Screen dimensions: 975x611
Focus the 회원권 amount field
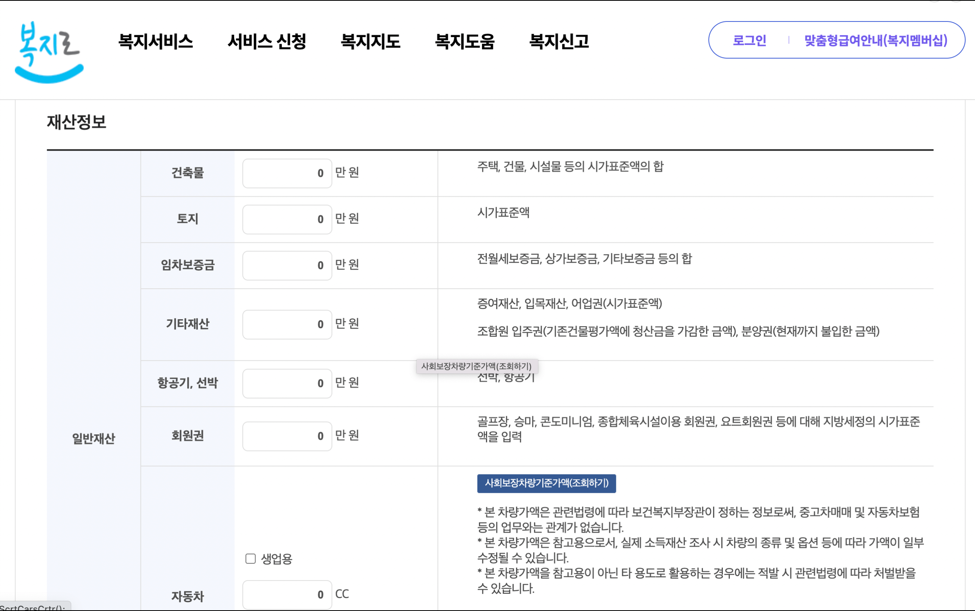pos(287,437)
